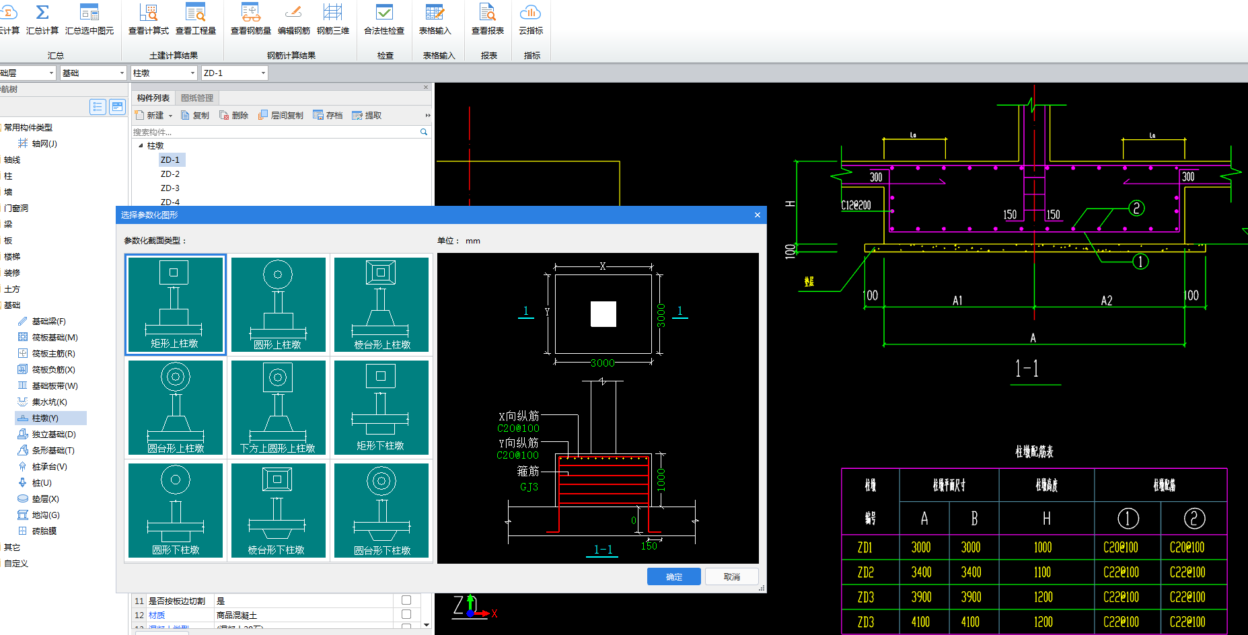Screen dimensions: 1248x635
Task: Click 删除 delete component button
Action: [234, 116]
